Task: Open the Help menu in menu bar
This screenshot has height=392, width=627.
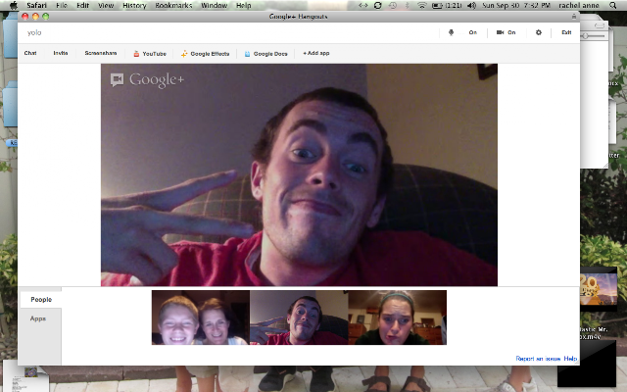Action: (244, 5)
